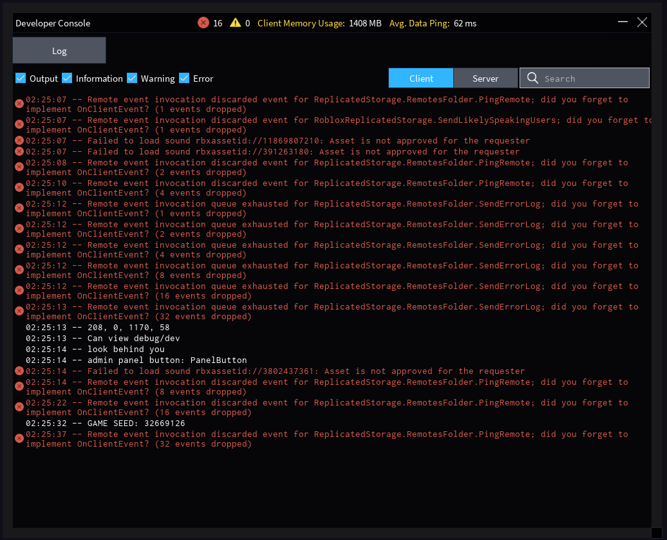Click the 02:25:07 PingRemote discarded event message

(326, 104)
